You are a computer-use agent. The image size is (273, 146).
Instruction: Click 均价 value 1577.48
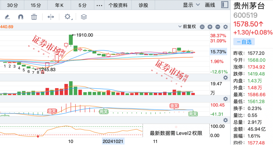coord(256,143)
